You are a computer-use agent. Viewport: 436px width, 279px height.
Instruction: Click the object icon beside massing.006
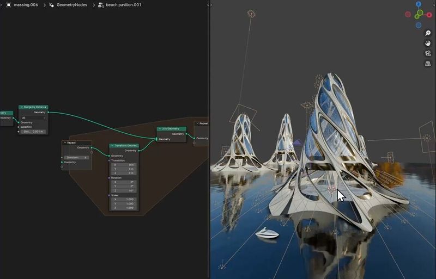pyautogui.click(x=8, y=5)
